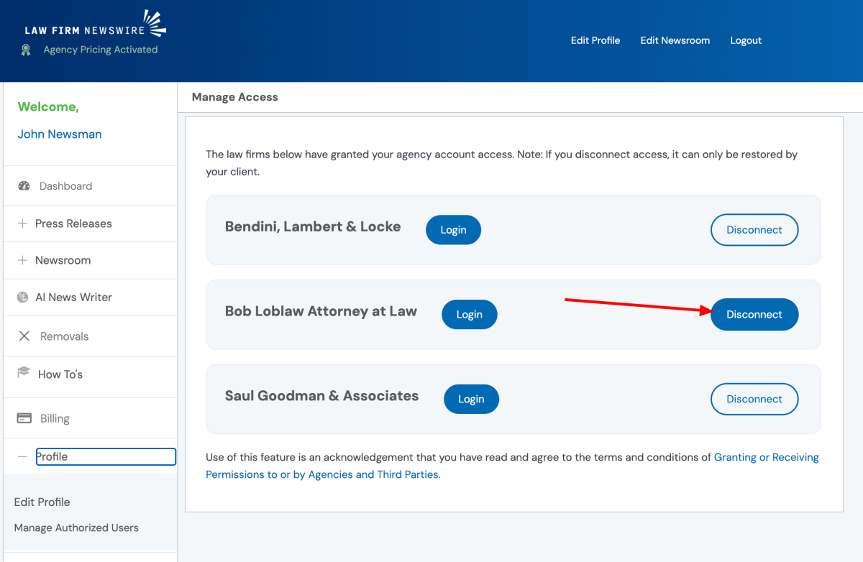
Task: Open Edit Newroom in top navigation
Action: (675, 40)
